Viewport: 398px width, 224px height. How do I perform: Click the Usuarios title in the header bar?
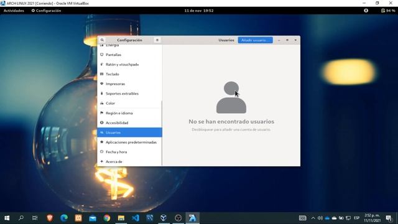pyautogui.click(x=226, y=40)
